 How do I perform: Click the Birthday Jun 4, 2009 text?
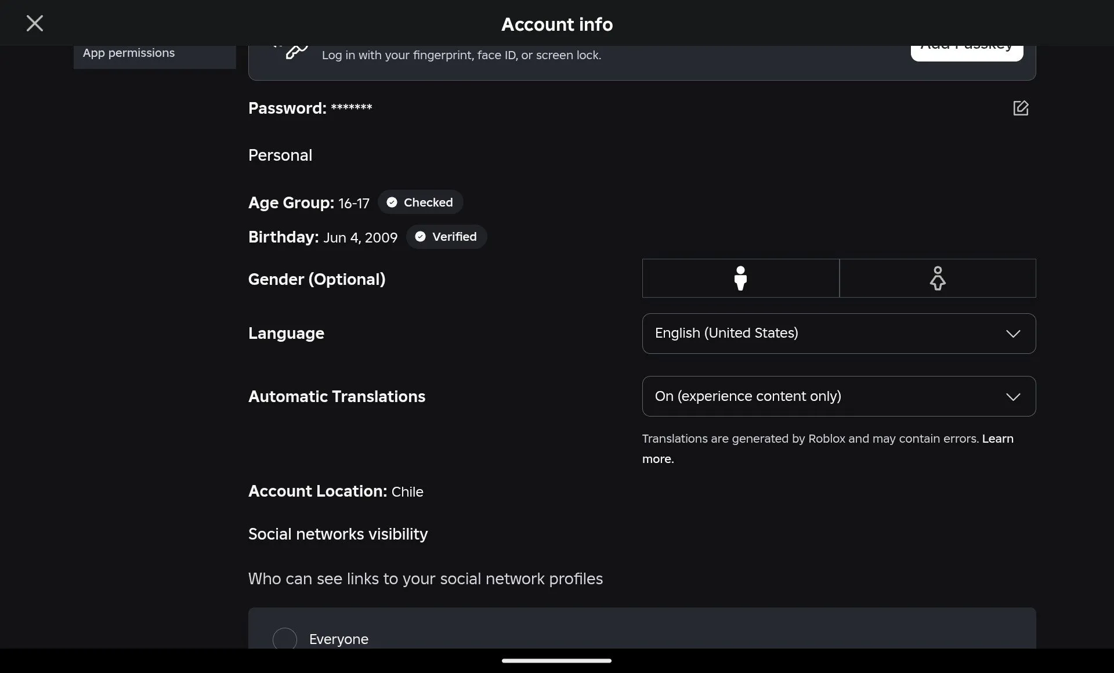[323, 237]
